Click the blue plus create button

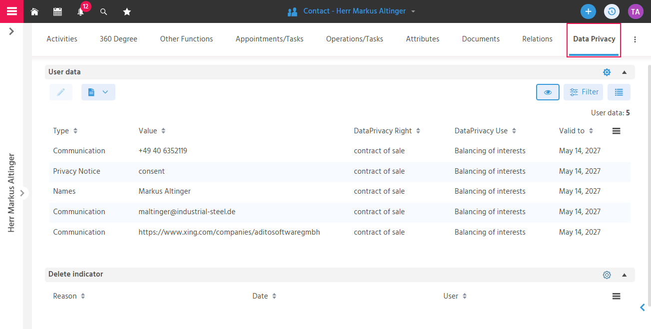(588, 11)
